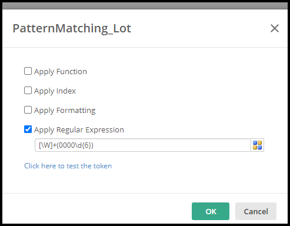
Task: Click the word 'token' in the test link
Action: [102, 166]
